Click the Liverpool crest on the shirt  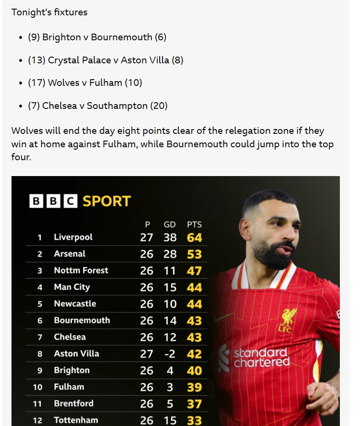[x=288, y=320]
